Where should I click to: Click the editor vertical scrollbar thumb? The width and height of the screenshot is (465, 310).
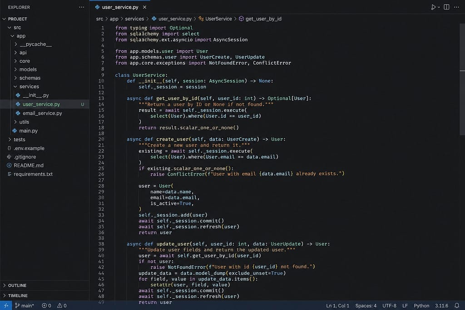tap(462, 79)
